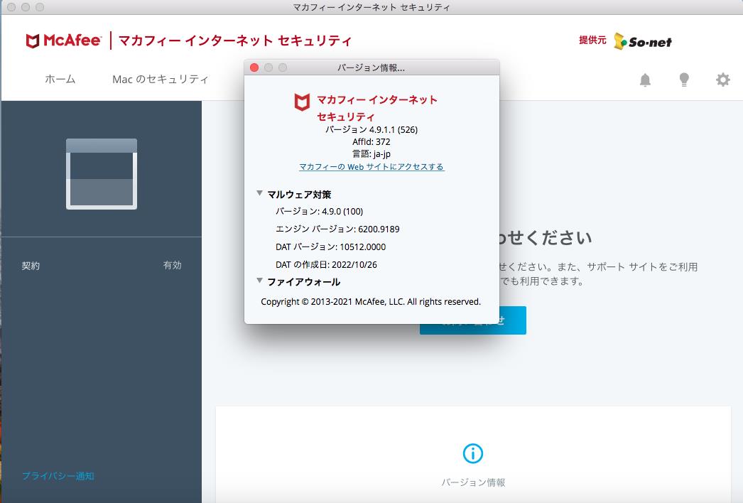Click the Copyright 2013-2021 McAfee text
This screenshot has height=503, width=743.
(371, 302)
